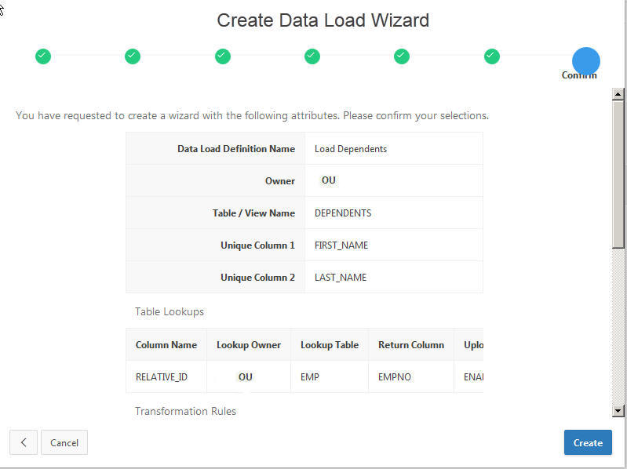Screen dimensions: 627x469
Task: Select the Lookup Table column header
Action: [x=330, y=345]
